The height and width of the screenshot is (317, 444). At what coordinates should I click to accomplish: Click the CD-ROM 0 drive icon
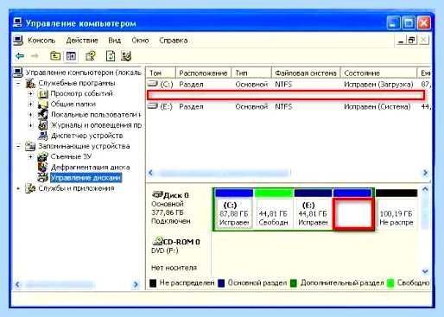157,240
